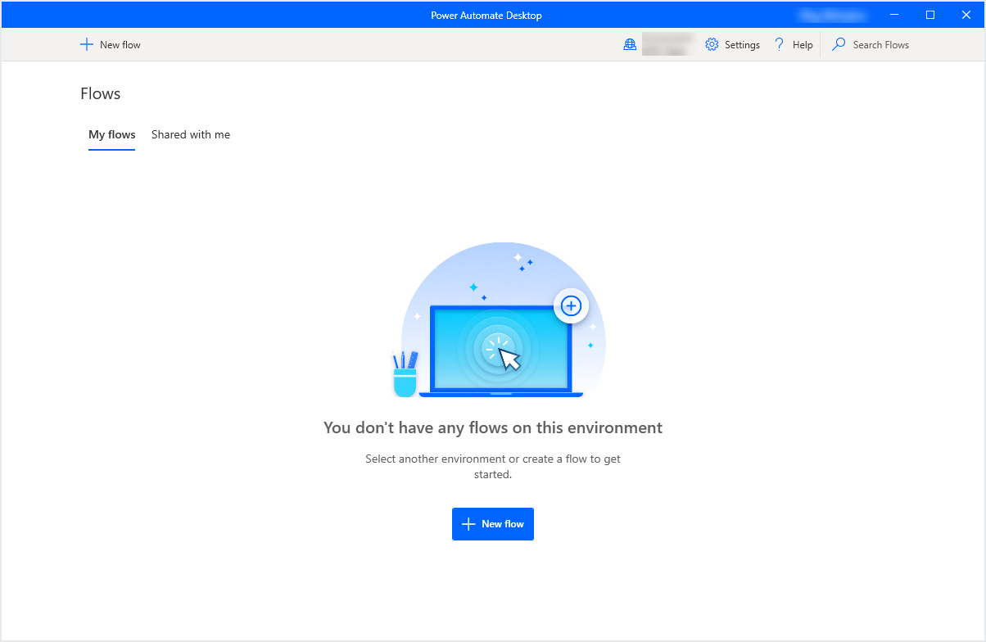Click the plus icon next to New flow
Image resolution: width=986 pixels, height=642 pixels.
(x=86, y=44)
